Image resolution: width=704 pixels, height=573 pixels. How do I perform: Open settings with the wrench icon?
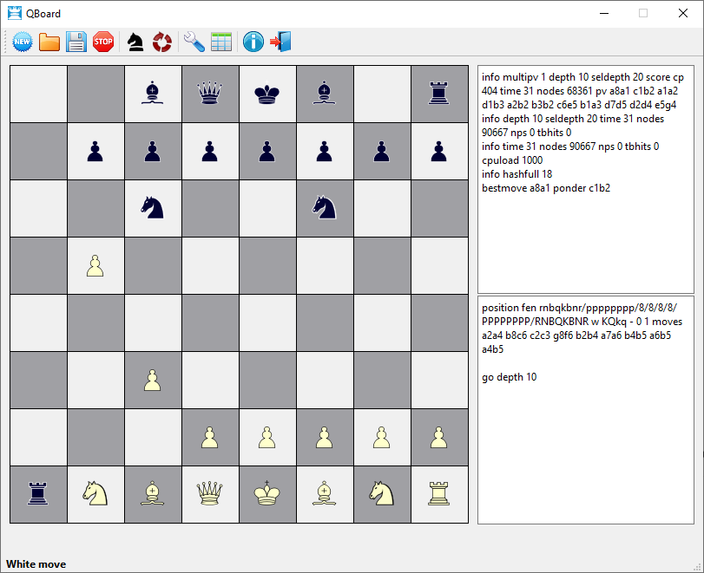pos(194,42)
